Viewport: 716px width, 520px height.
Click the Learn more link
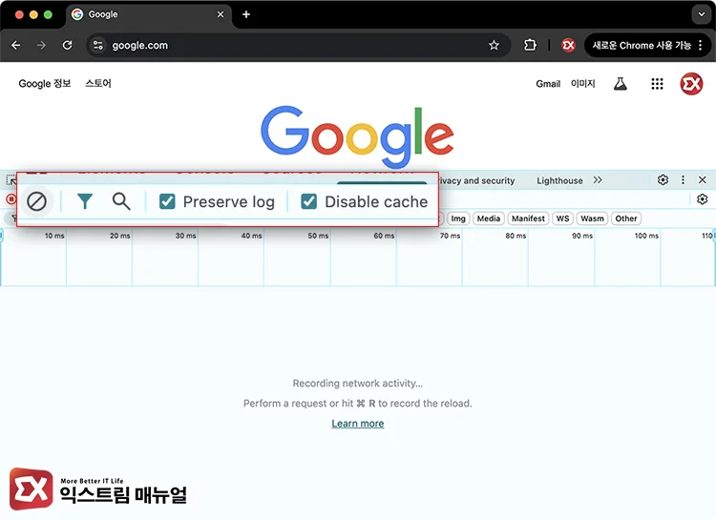[x=358, y=424]
